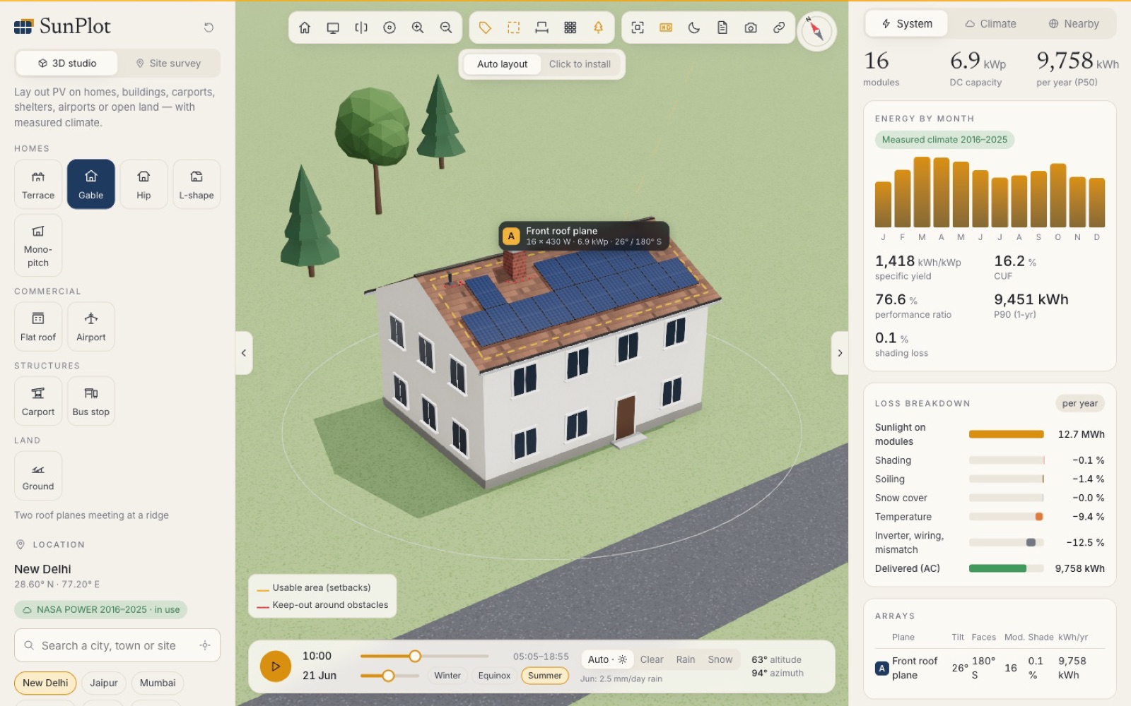Screen dimensions: 1131x706
Task: Open the Climate tab
Action: coord(991,24)
